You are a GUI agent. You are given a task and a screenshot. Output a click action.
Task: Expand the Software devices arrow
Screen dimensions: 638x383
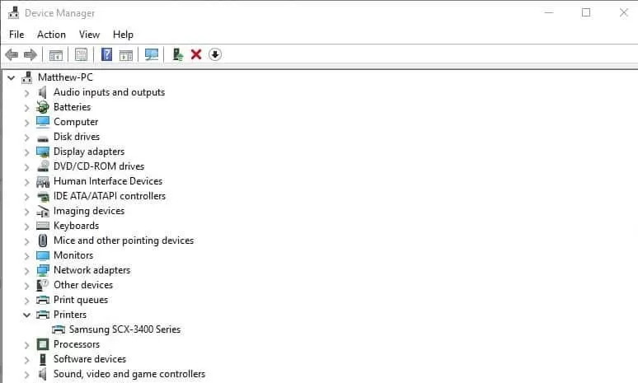coord(27,360)
